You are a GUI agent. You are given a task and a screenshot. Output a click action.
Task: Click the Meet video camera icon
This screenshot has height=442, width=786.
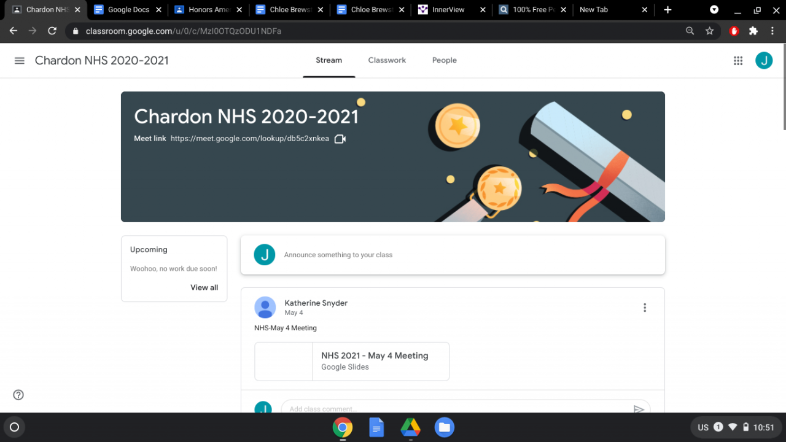point(340,139)
